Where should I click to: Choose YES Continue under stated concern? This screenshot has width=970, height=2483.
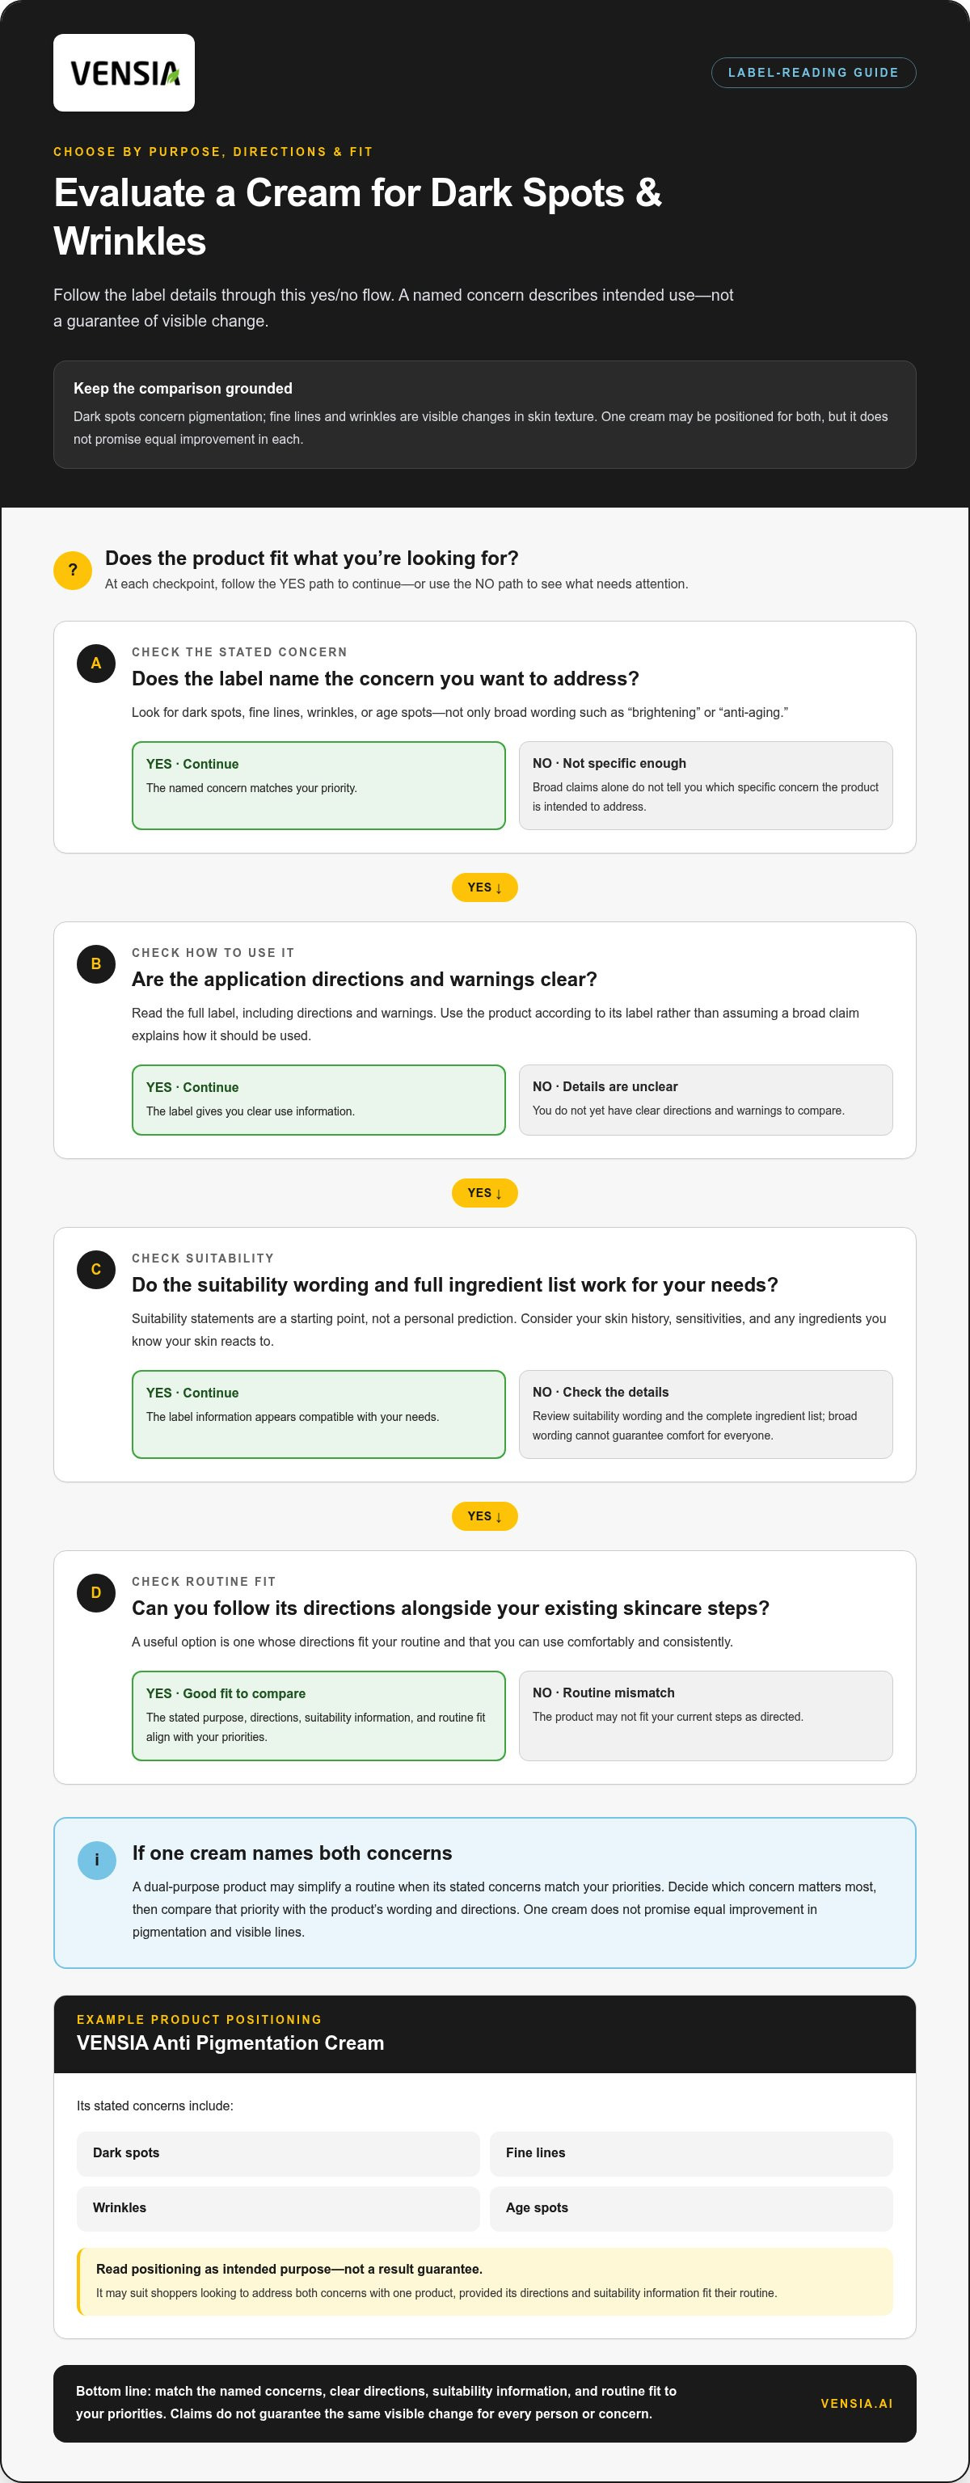tap(318, 786)
